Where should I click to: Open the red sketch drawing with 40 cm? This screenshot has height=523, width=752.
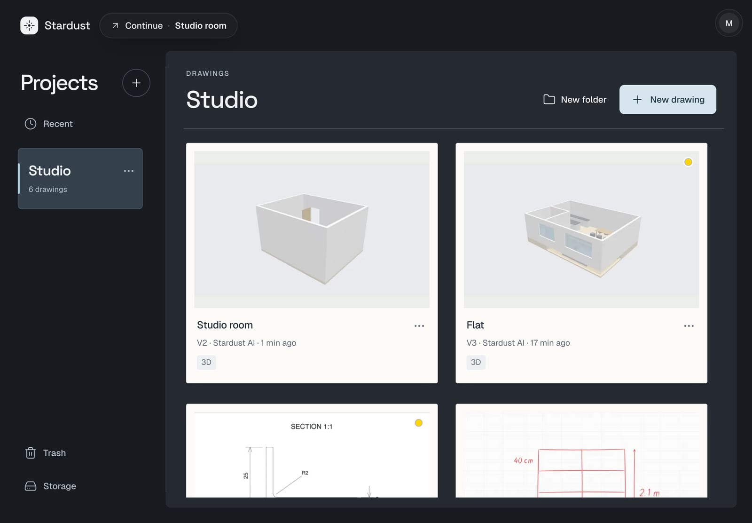pyautogui.click(x=581, y=454)
